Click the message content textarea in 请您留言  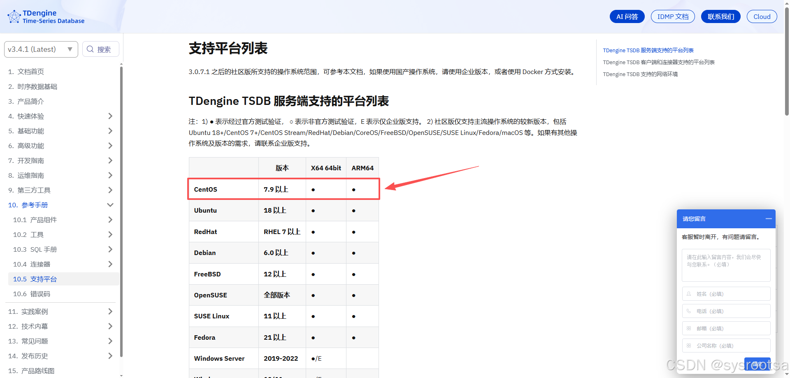click(x=726, y=265)
